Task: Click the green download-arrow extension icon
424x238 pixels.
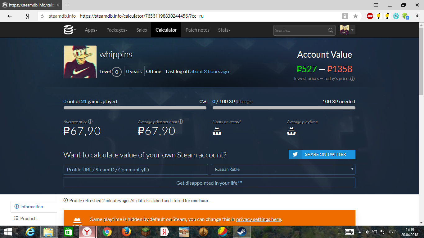Action: pyautogui.click(x=405, y=16)
